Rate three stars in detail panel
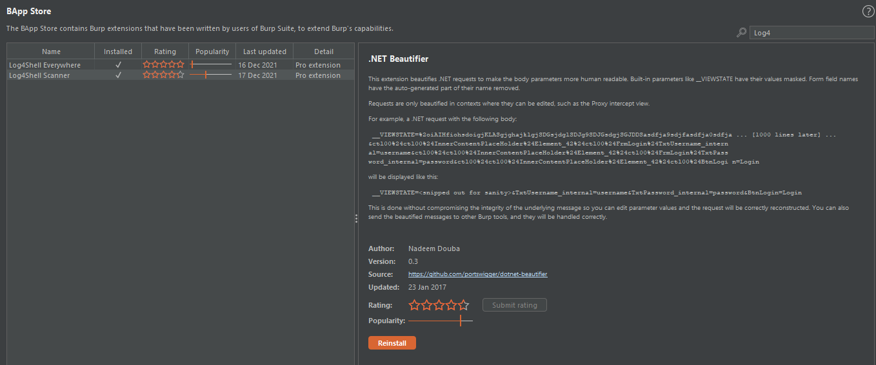The width and height of the screenshot is (876, 365). click(x=439, y=305)
